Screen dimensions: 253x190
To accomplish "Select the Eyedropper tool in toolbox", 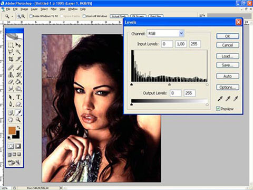I will pos(18,112).
